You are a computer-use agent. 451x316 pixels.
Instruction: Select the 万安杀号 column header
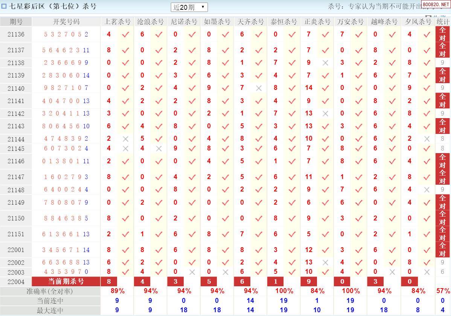pos(350,21)
